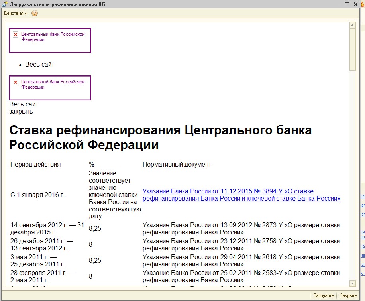Open Указание Банка России № 3894-У link
The image size is (365, 301).
click(241, 195)
